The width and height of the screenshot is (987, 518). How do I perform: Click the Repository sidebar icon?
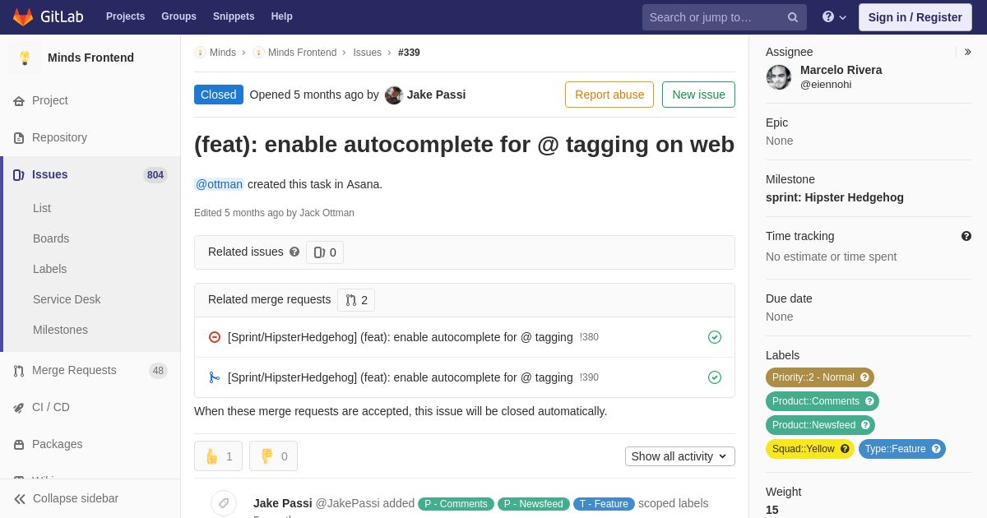(x=19, y=138)
